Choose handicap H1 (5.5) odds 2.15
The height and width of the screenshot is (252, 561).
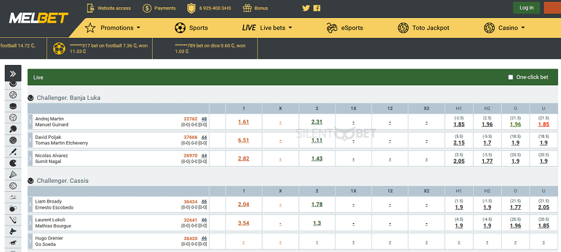458,143
